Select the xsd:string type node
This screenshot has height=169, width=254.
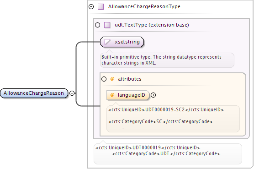122,42
